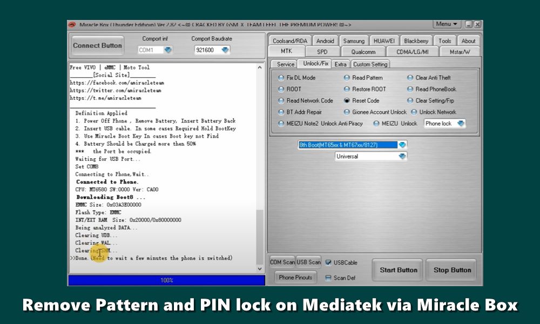Click the 'Waiting for USB Port...' log line
Image resolution: width=540 pixels, height=324 pixels.
(108, 159)
